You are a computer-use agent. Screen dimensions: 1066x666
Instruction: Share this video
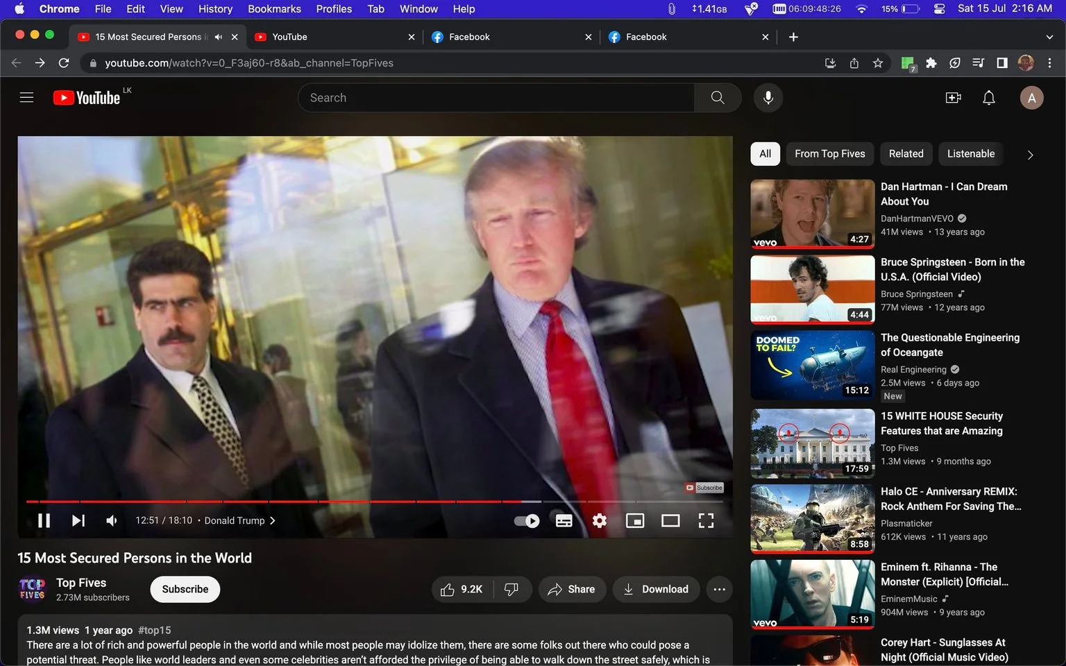point(572,589)
